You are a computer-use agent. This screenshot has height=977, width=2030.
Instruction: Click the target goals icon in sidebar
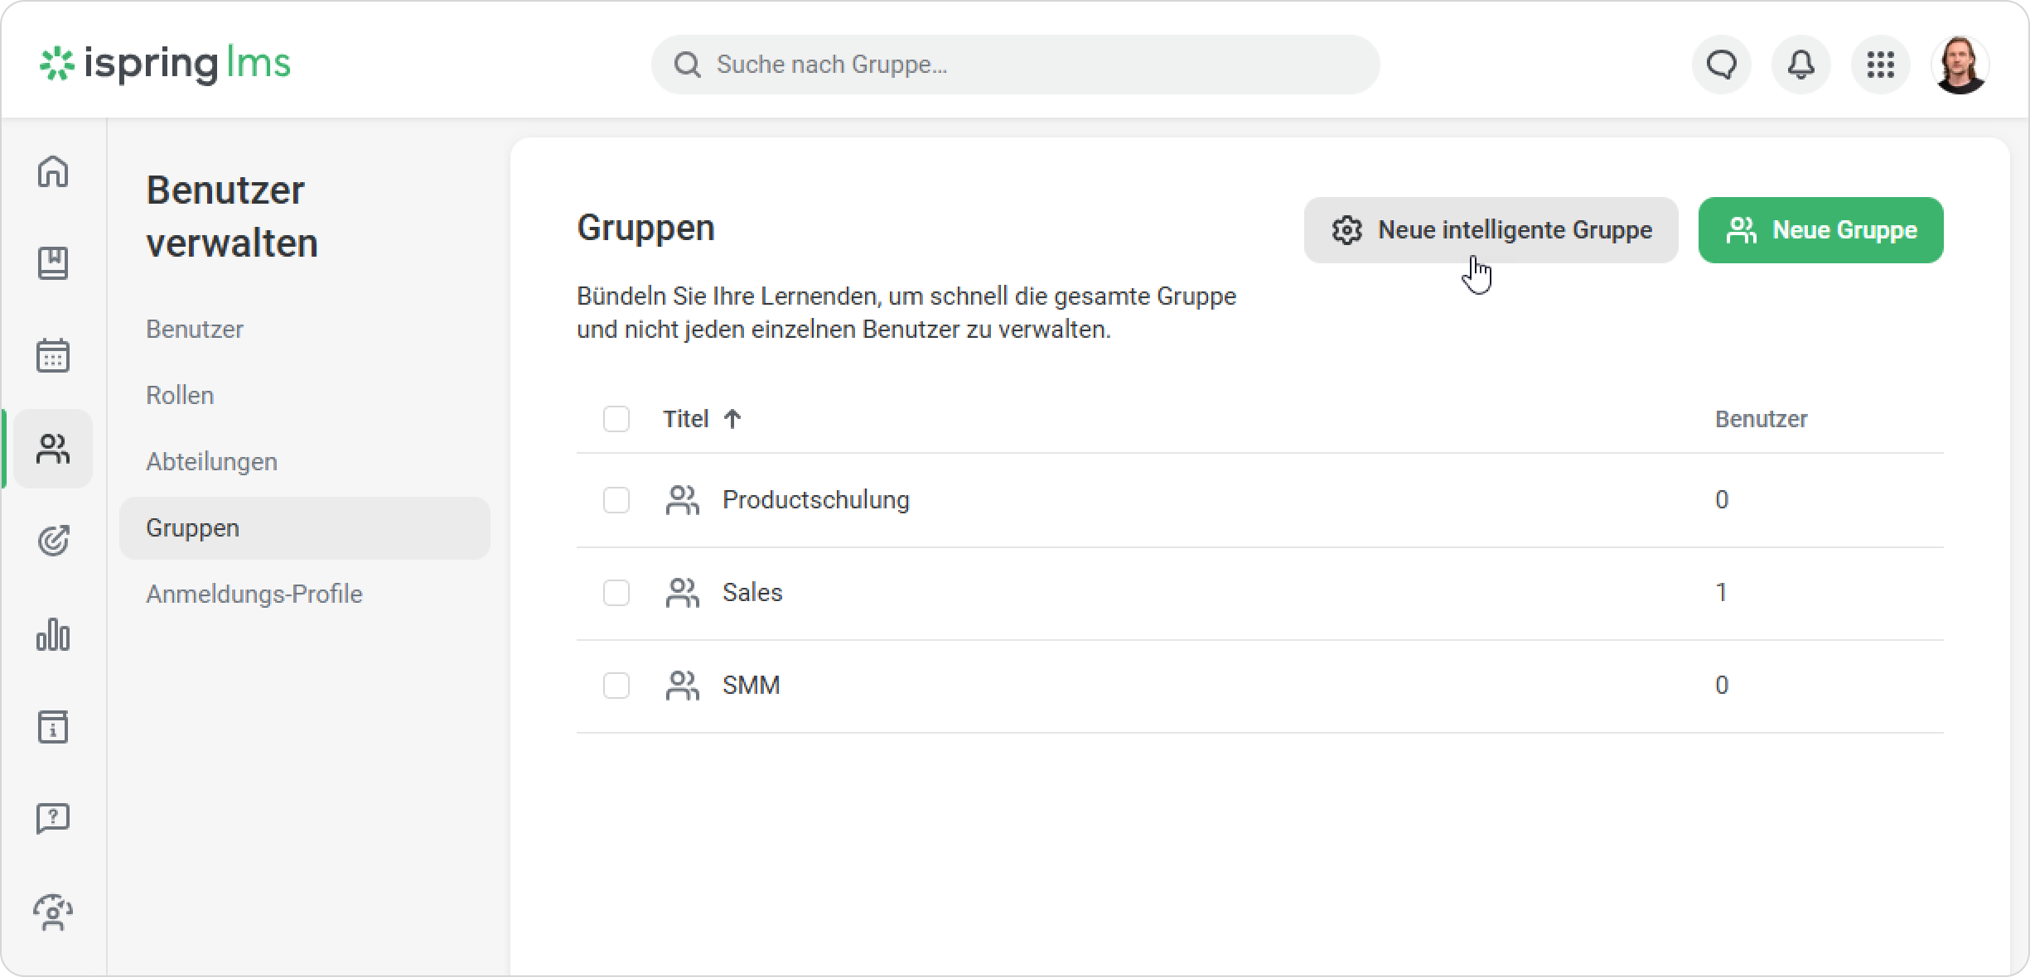point(53,541)
